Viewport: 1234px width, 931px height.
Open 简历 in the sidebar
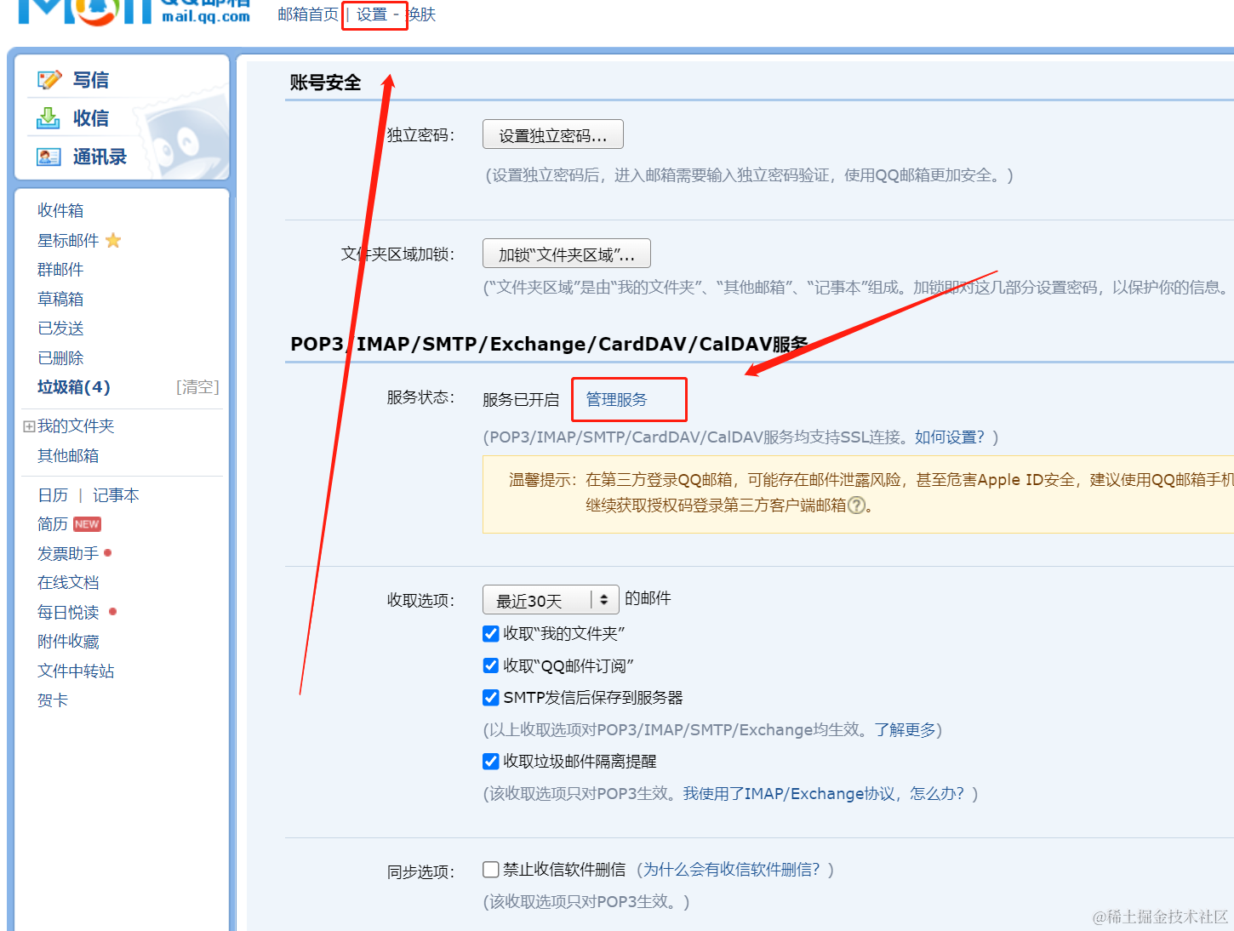[x=53, y=524]
